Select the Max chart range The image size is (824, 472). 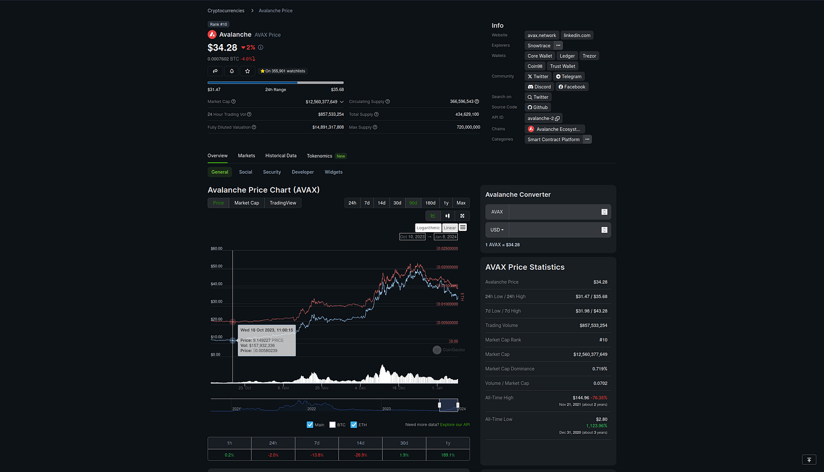point(461,203)
